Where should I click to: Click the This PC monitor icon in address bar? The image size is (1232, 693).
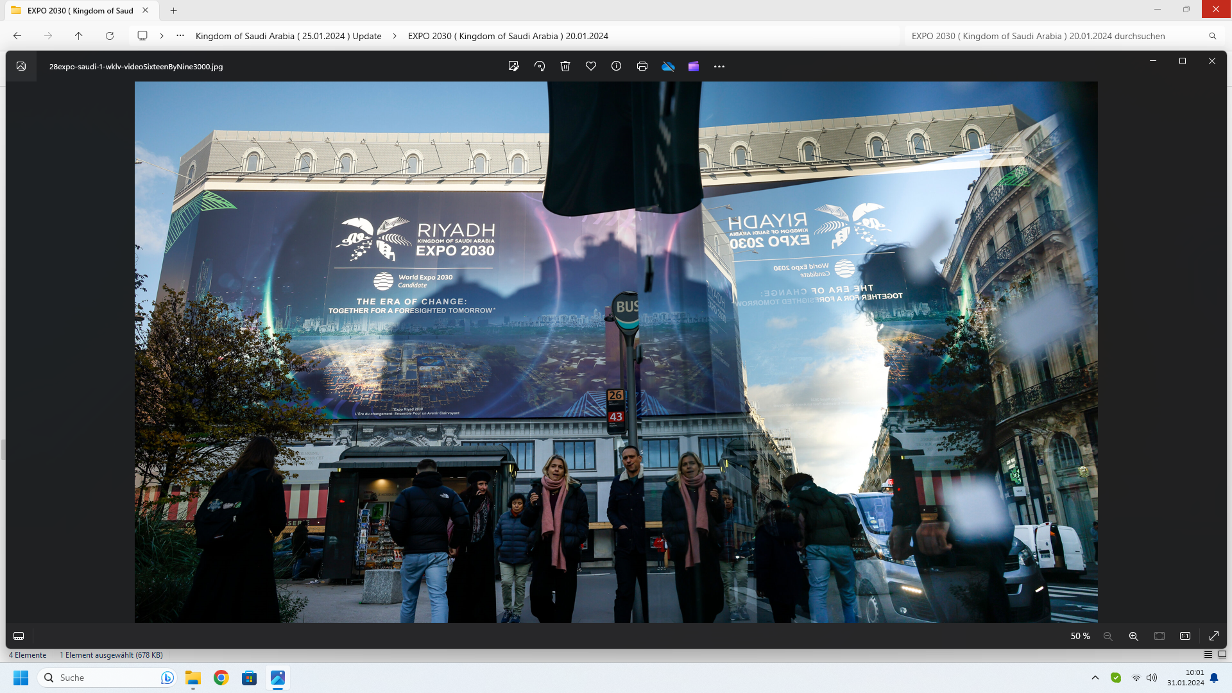coord(142,36)
